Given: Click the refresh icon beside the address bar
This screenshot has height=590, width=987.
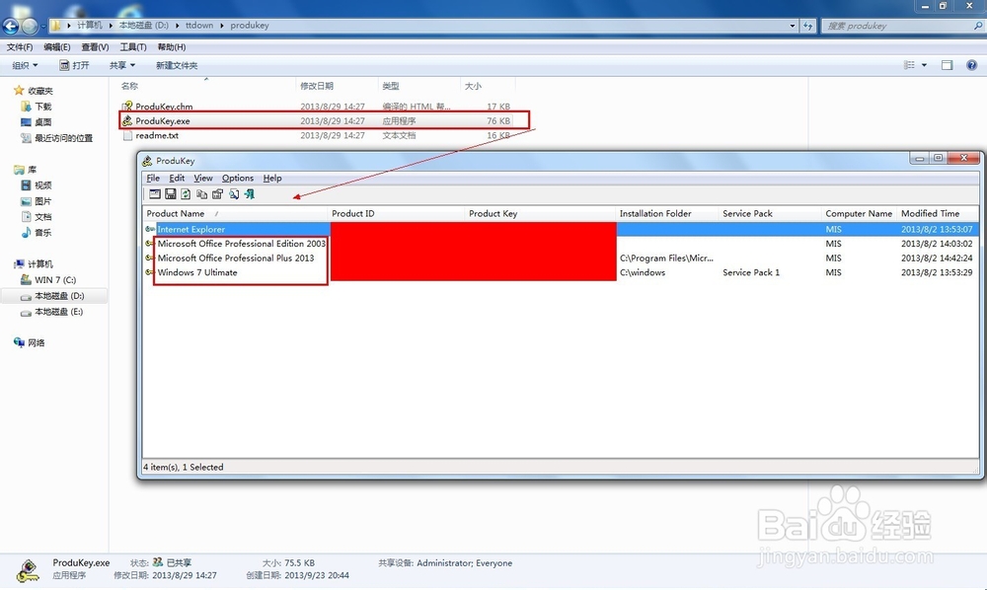Looking at the screenshot, I should click(808, 26).
